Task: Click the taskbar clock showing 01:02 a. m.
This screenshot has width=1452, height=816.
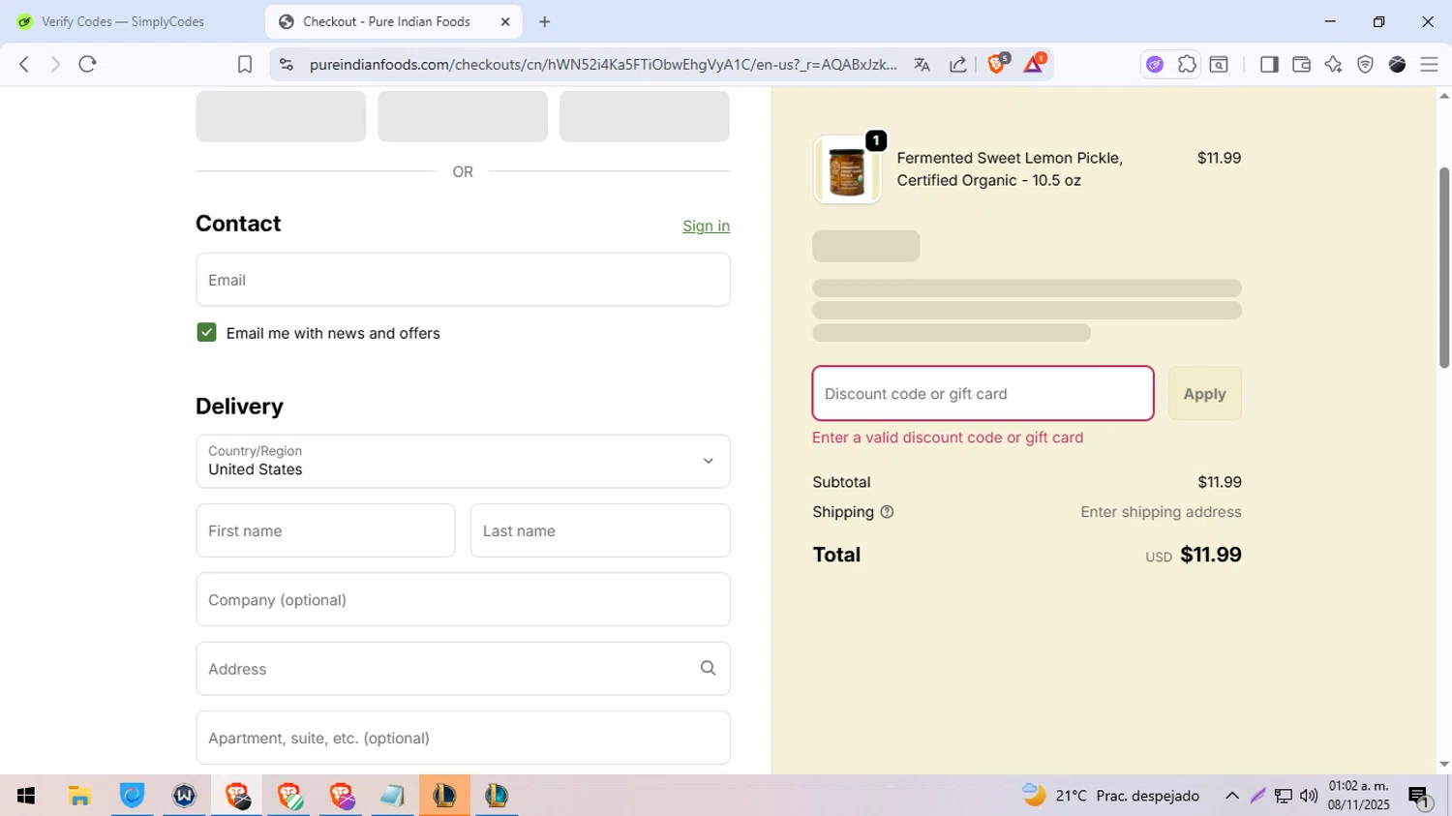Action: [x=1359, y=796]
